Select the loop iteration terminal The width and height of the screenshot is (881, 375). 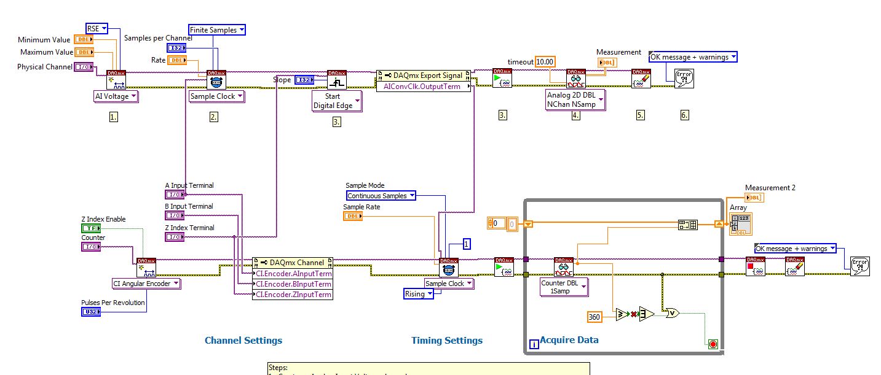[534, 344]
